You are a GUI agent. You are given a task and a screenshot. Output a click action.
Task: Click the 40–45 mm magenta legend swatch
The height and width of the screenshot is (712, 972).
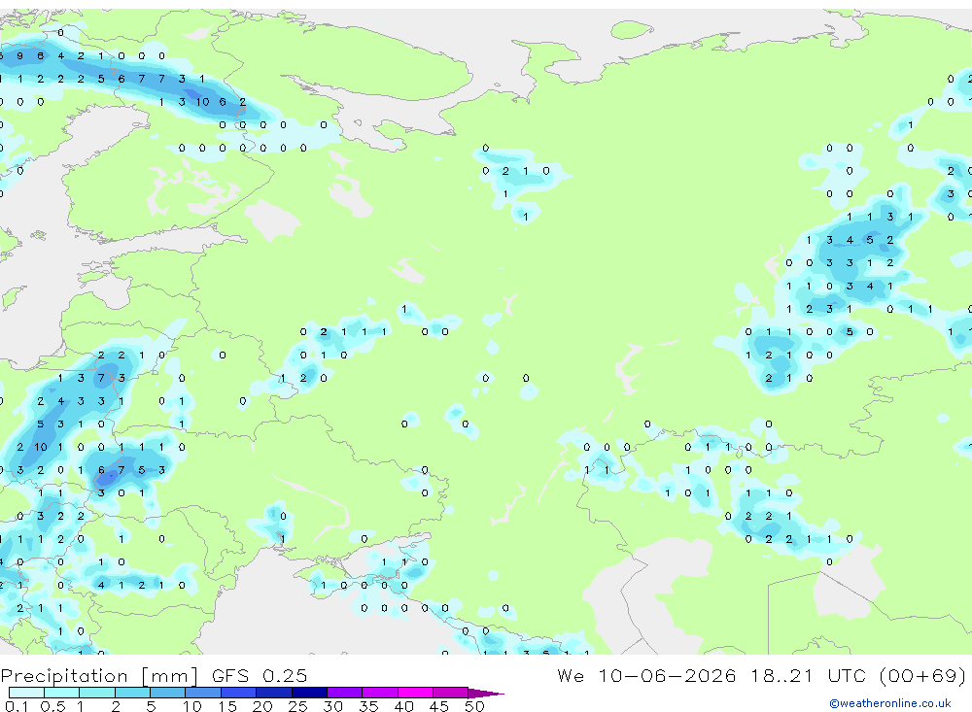tap(415, 693)
